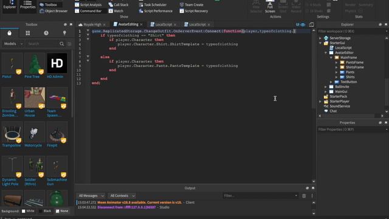Open Script Recovery

point(194,11)
